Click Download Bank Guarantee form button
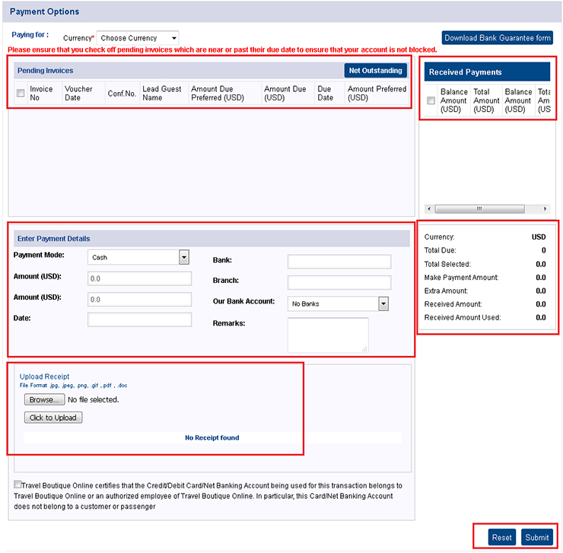The image size is (563, 553). point(498,38)
